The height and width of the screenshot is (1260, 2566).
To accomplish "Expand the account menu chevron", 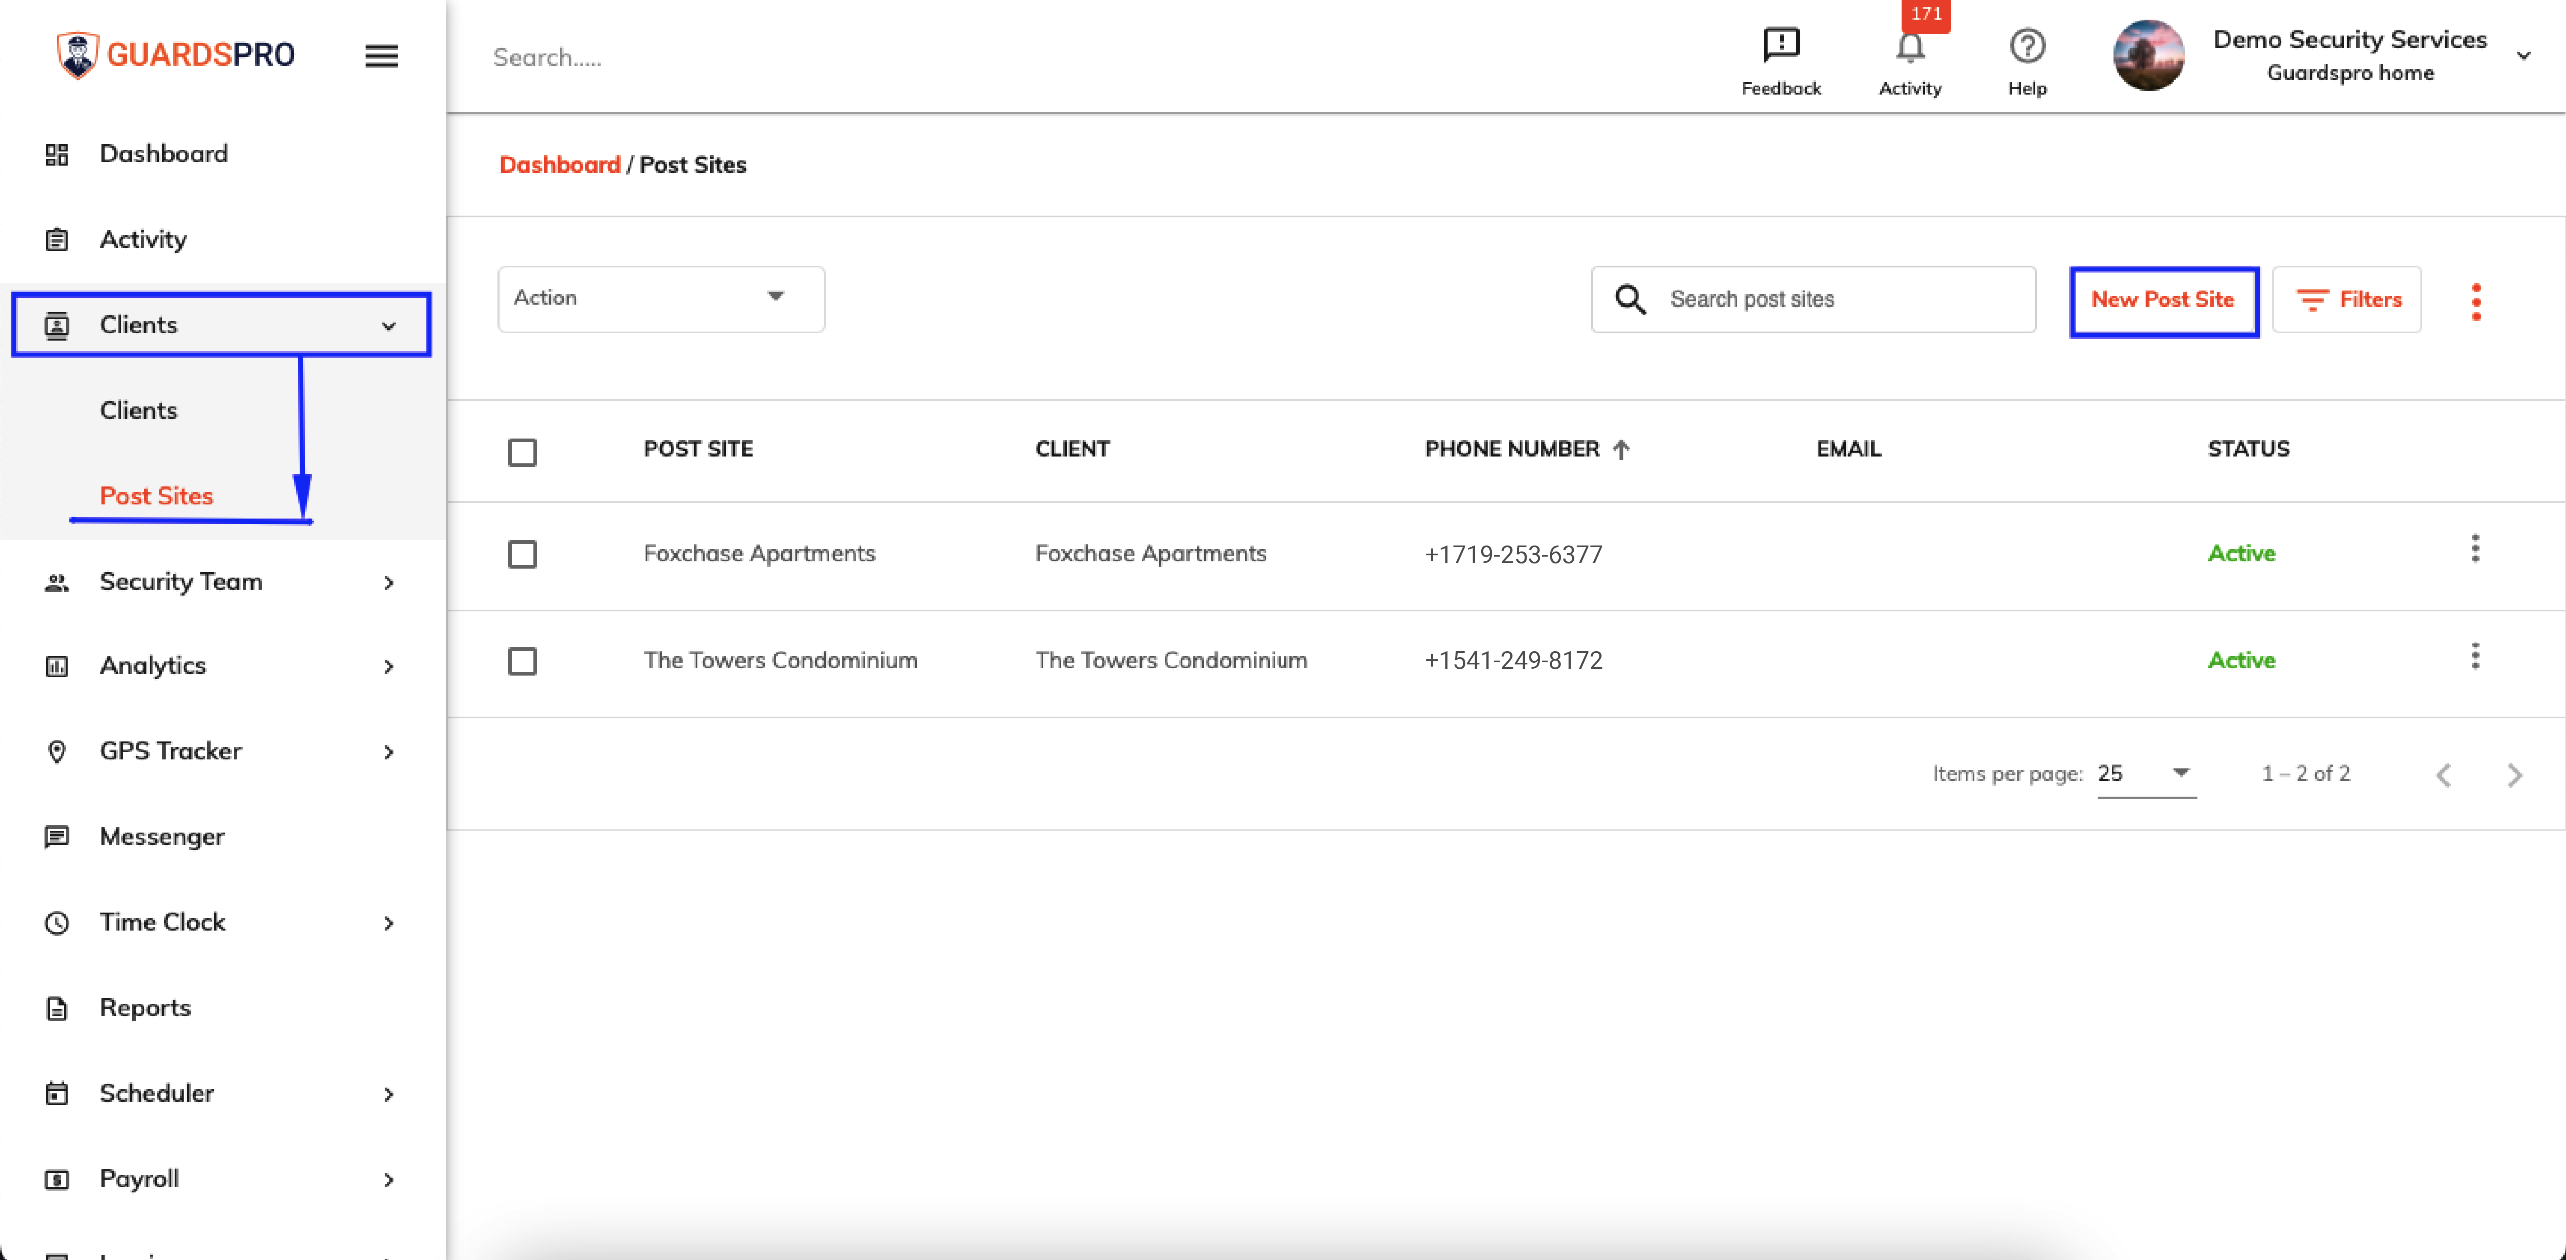I will 2523,56.
